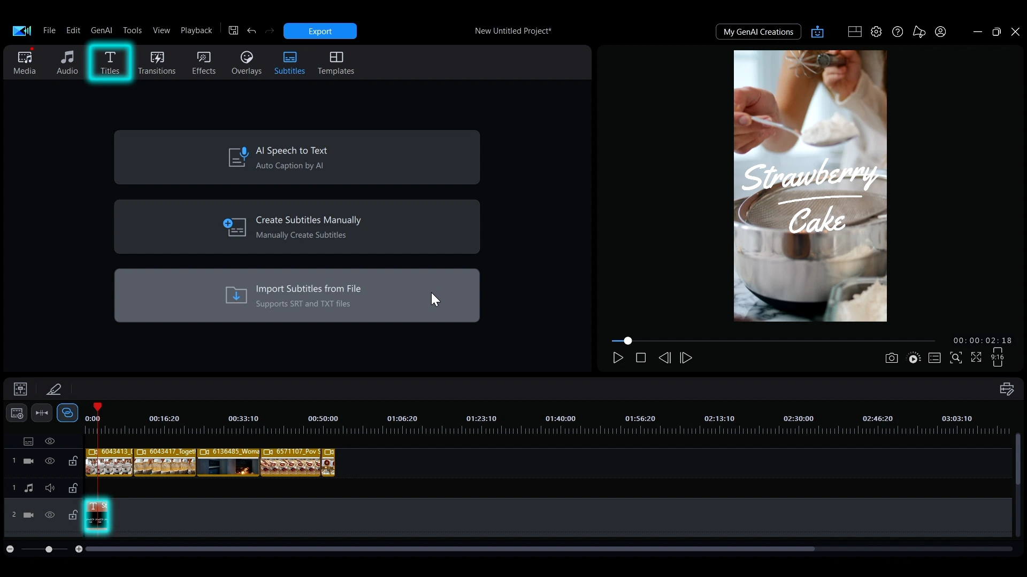
Task: Zoom in the timeline
Action: 79,549
